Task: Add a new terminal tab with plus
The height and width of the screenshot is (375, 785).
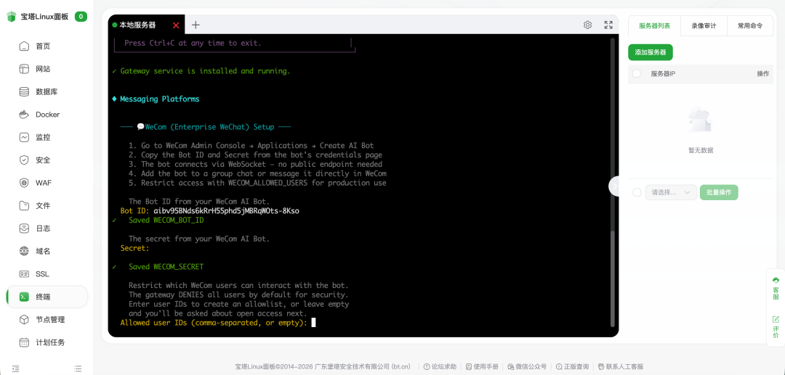Action: pyautogui.click(x=196, y=25)
